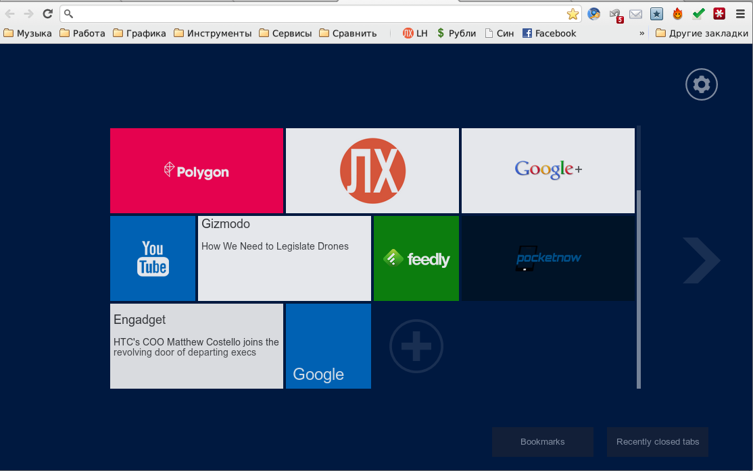This screenshot has height=471, width=753.
Task: Reload the page
Action: coord(47,14)
